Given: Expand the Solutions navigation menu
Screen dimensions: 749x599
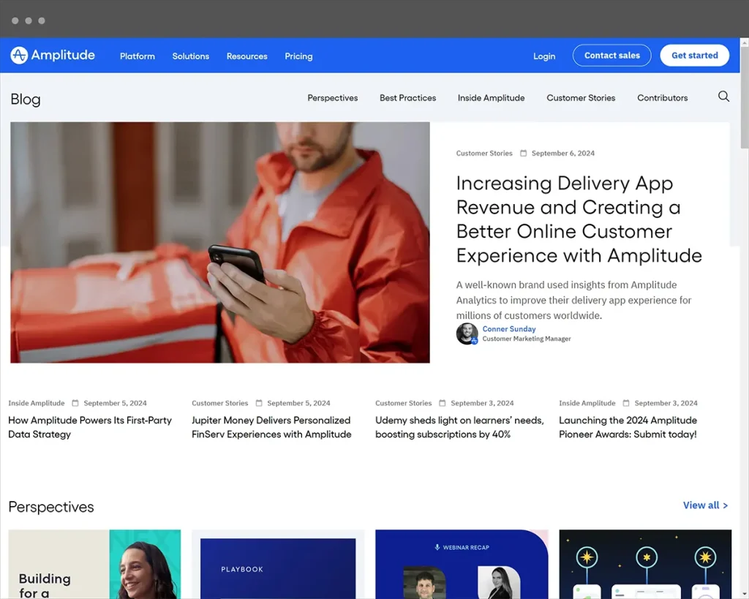Looking at the screenshot, I should [191, 56].
